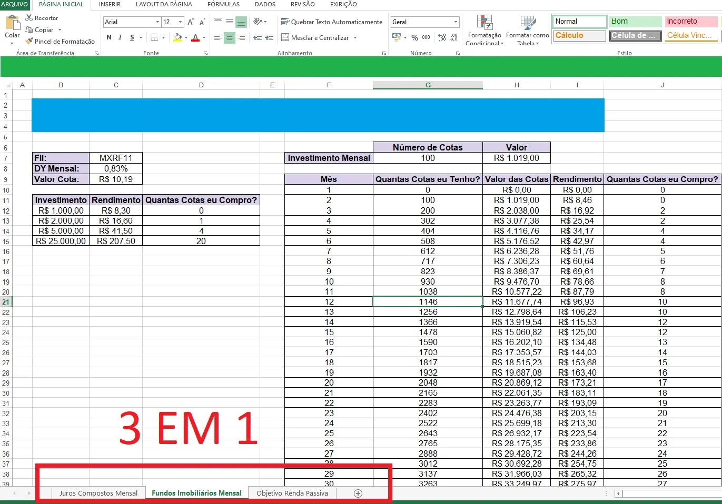This screenshot has height=504, width=722.
Task: Open the Arial font name dropdown
Action: tap(157, 22)
